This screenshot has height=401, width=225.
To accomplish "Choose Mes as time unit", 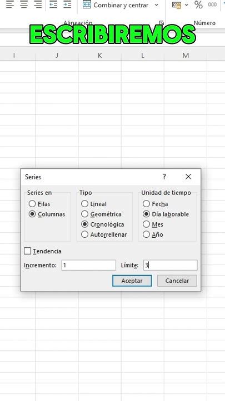I will point(146,224).
